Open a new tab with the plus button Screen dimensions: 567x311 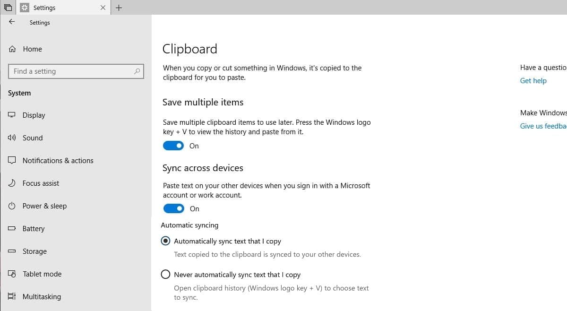(119, 8)
